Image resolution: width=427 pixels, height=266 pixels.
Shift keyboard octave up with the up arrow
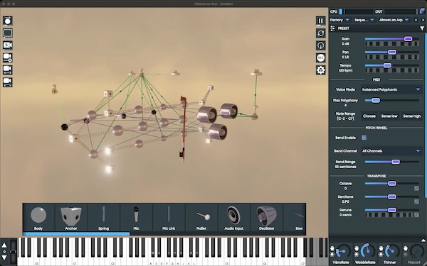[x=4, y=245]
